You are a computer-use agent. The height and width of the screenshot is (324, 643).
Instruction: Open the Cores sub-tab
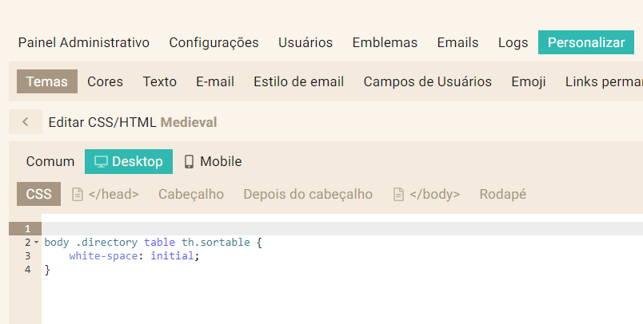point(105,81)
